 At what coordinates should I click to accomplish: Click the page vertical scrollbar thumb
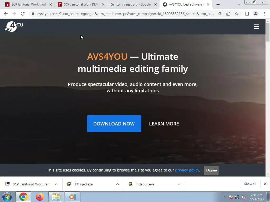click(x=268, y=32)
